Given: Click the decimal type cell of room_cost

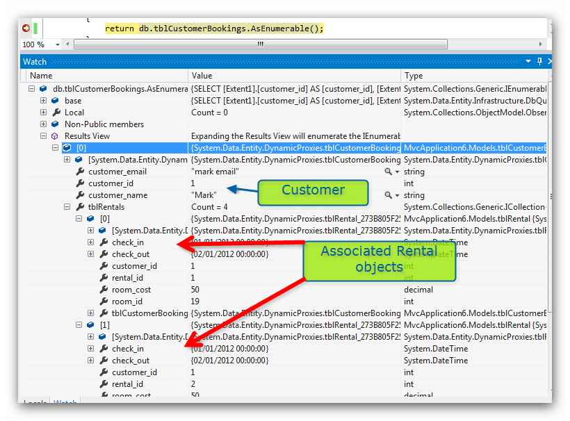Looking at the screenshot, I should (x=418, y=290).
